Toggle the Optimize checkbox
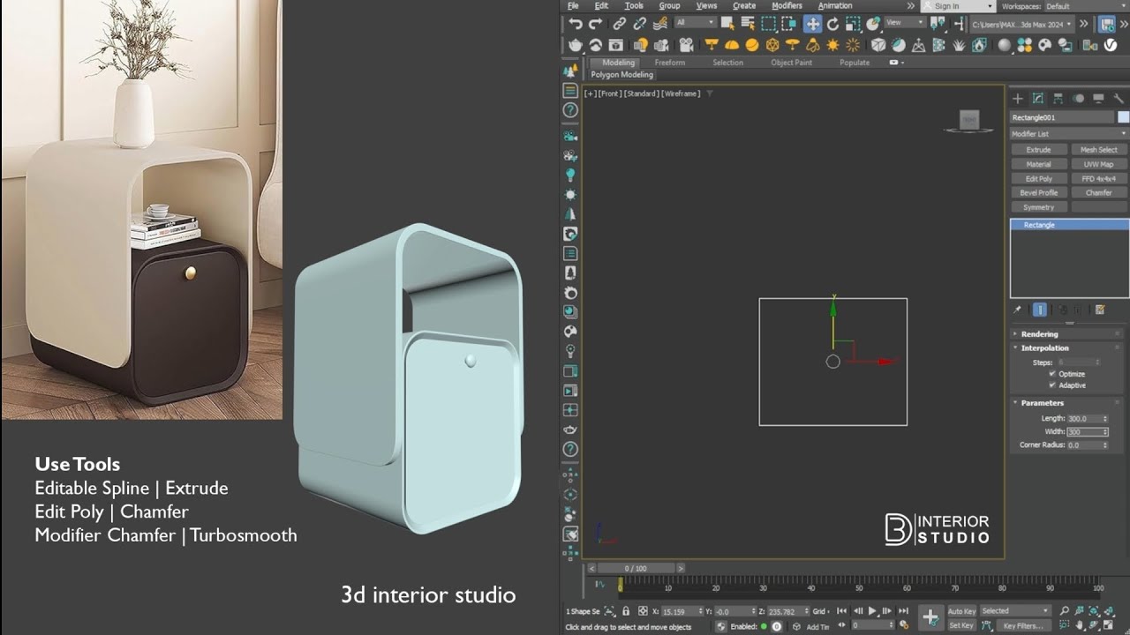The width and height of the screenshot is (1130, 635). point(1052,374)
